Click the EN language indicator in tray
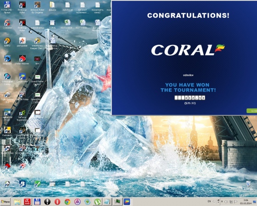Viewport: 257px width, 206px height. click(x=209, y=201)
